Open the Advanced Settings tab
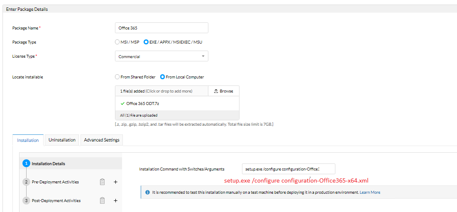 [102, 140]
